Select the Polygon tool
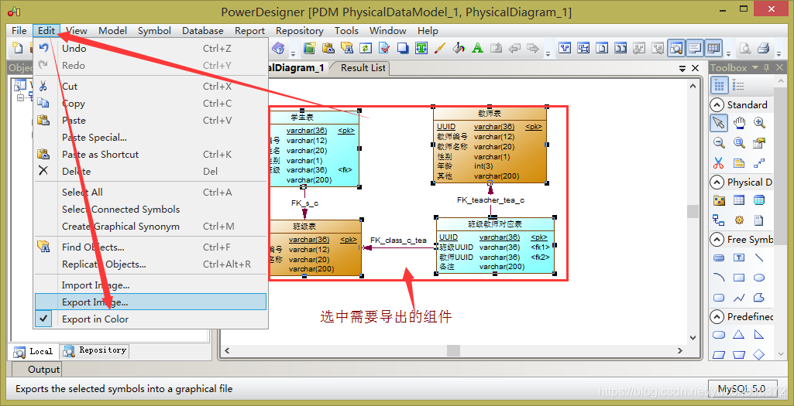794x406 pixels. pos(758,297)
